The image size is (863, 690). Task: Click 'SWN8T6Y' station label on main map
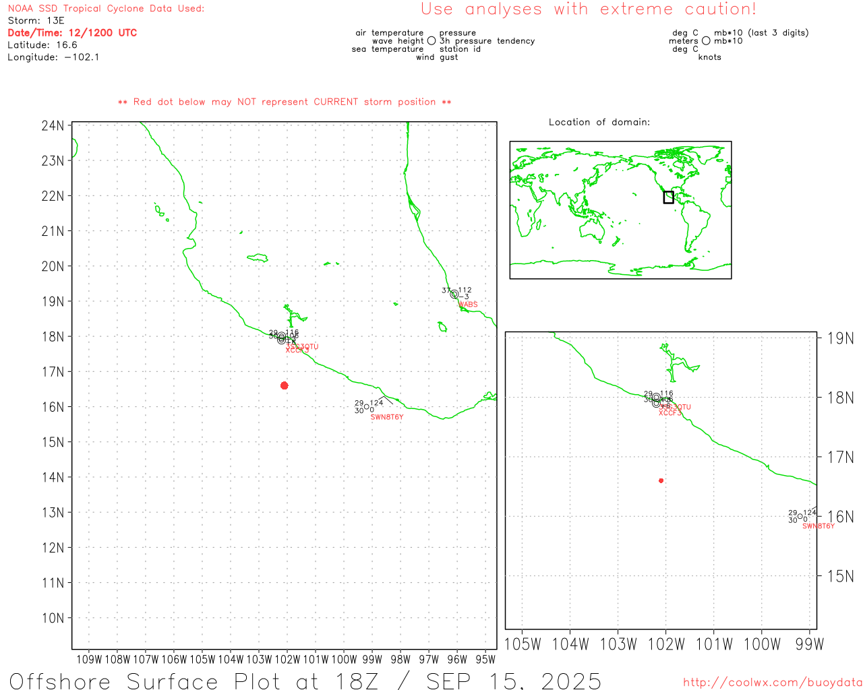coord(387,417)
